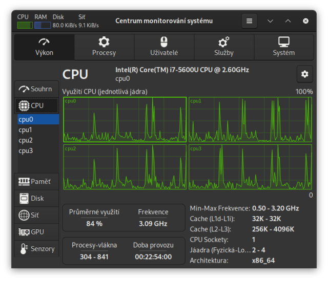Select cpu1 in the core list
The image size is (328, 281).
(38, 129)
